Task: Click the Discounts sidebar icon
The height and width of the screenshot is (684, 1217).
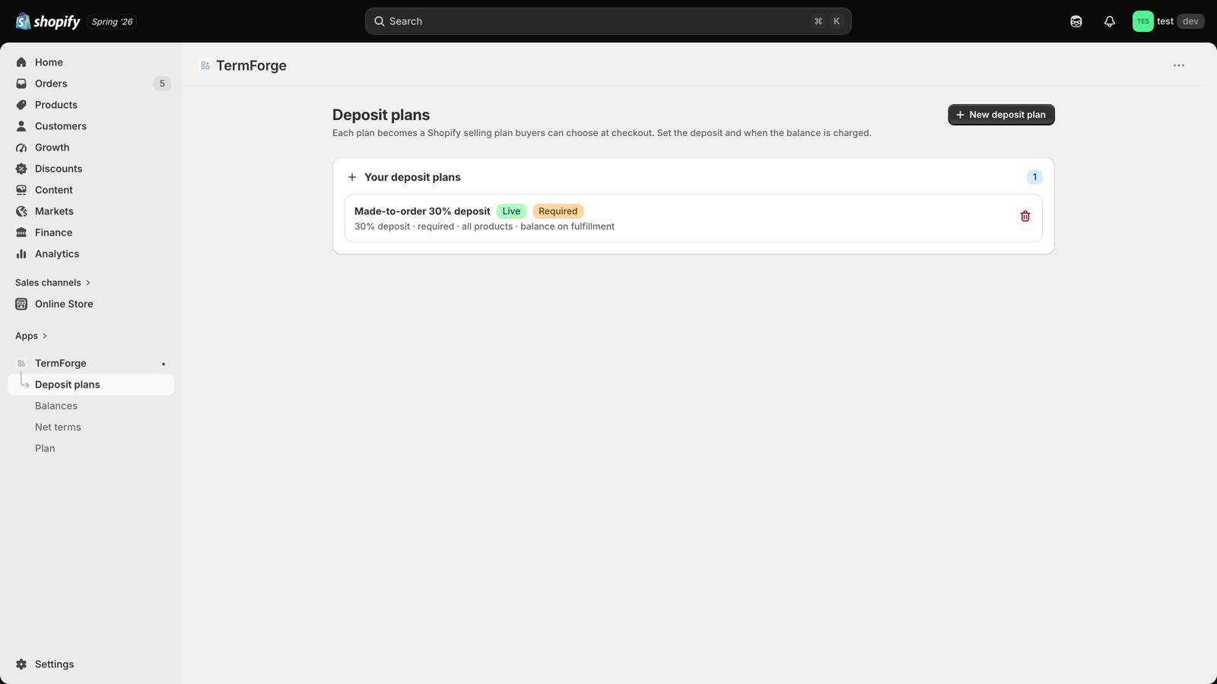Action: (21, 169)
